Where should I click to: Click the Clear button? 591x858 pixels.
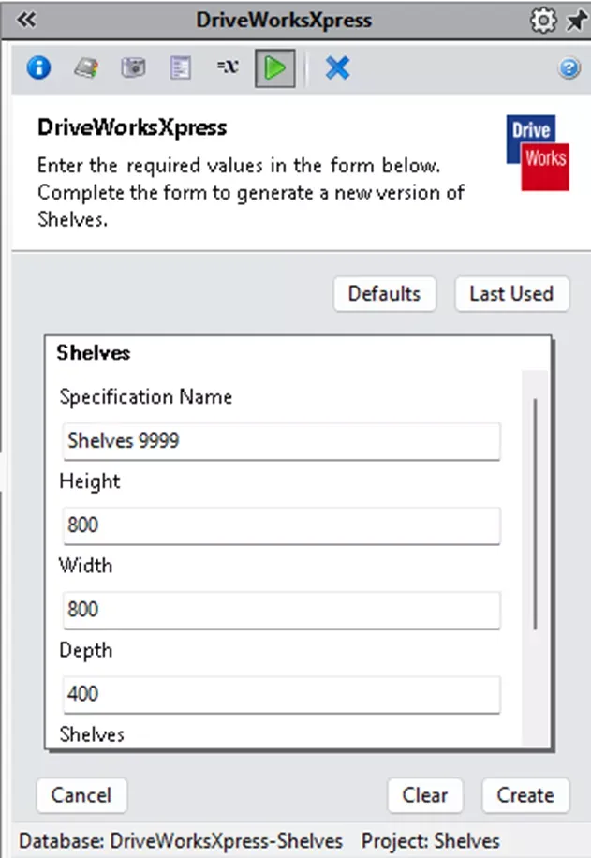(x=424, y=795)
